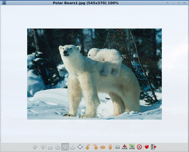Save file as with green arrow icon

point(132,147)
